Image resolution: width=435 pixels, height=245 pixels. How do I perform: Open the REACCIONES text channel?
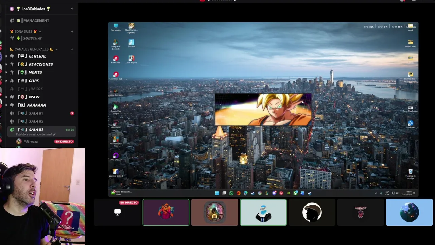[41, 64]
